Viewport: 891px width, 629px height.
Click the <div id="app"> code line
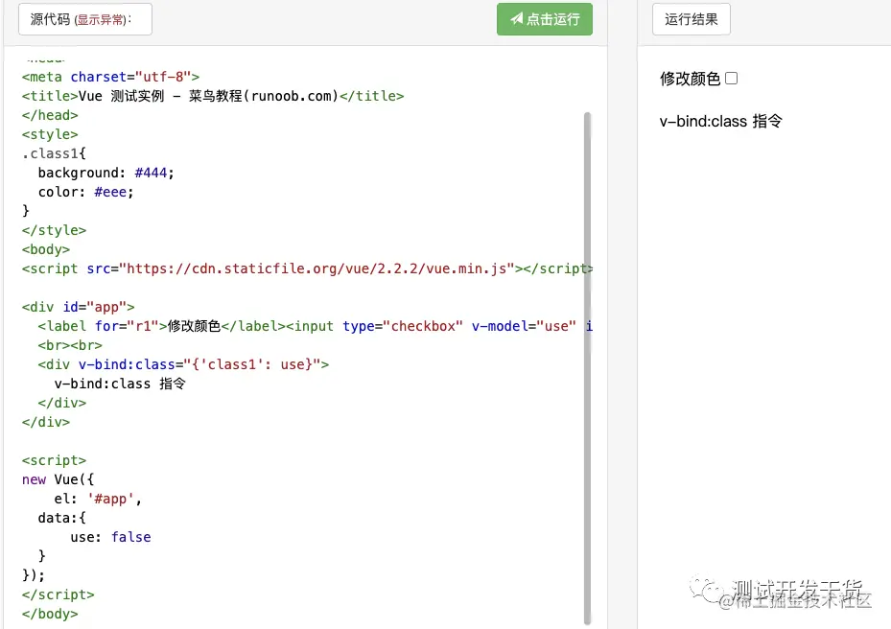point(79,307)
